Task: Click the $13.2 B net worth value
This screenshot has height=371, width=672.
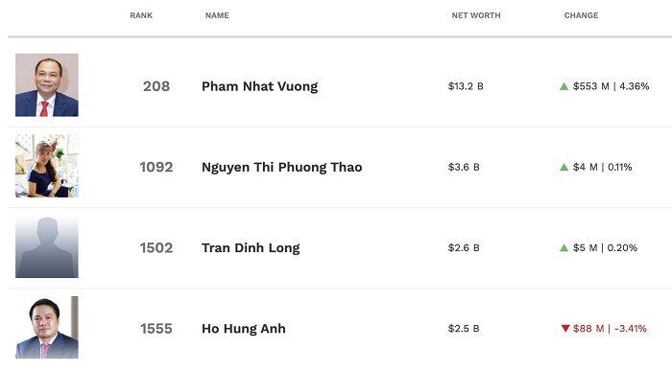Action: pos(466,86)
